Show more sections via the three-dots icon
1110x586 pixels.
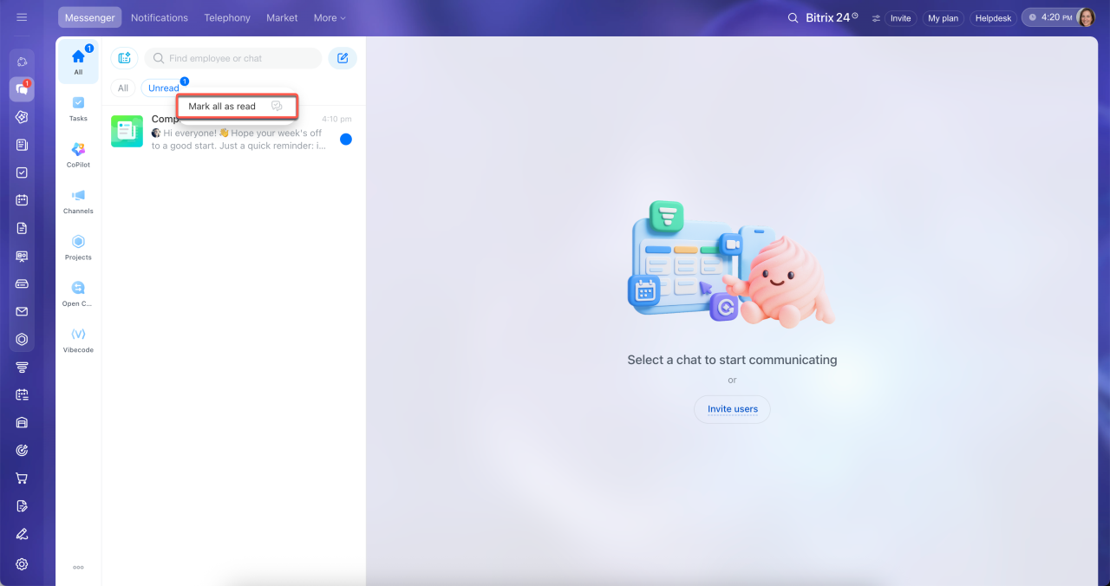[x=78, y=568]
